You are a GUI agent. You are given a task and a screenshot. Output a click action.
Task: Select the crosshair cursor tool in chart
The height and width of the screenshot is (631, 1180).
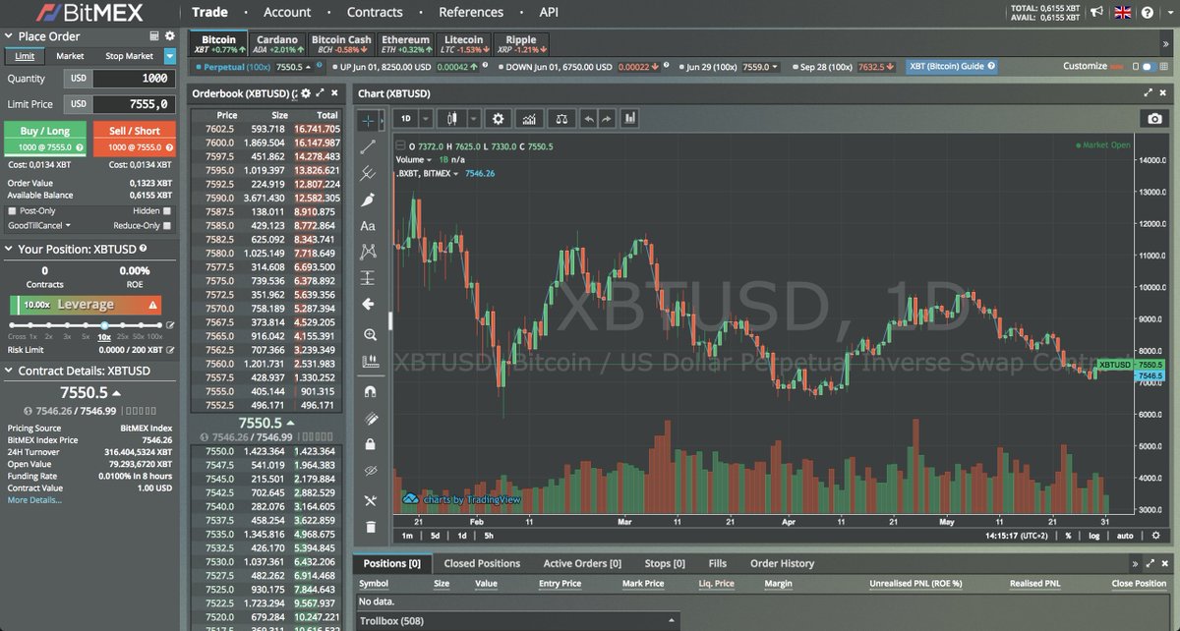370,120
